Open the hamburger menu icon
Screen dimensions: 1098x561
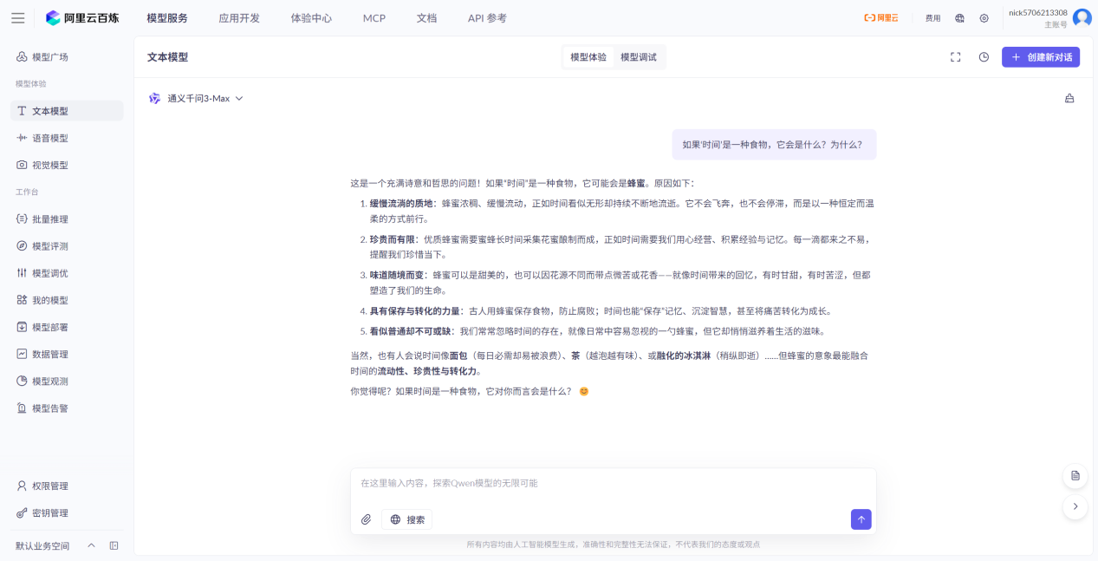click(17, 17)
